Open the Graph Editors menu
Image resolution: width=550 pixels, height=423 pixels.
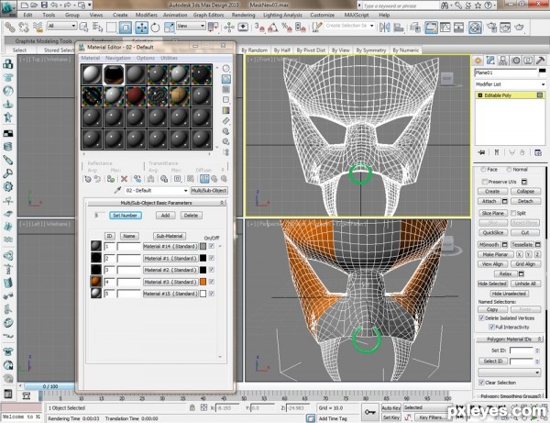pos(208,15)
